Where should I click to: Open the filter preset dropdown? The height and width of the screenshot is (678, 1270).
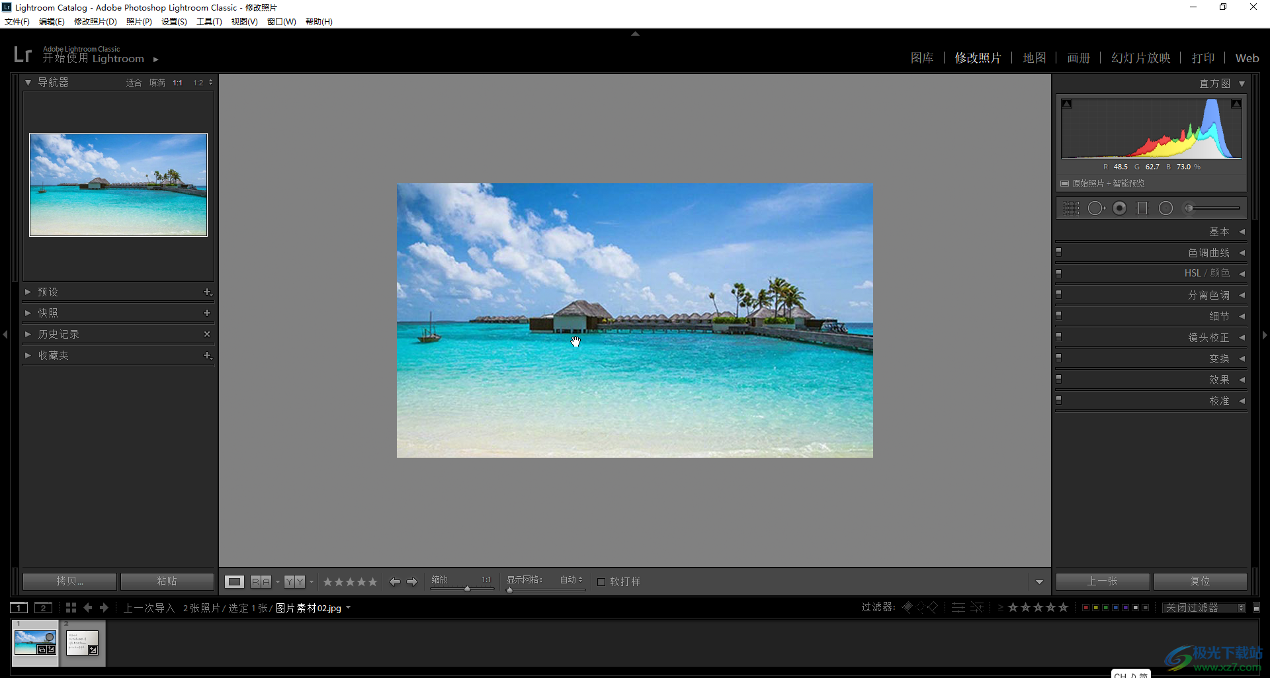(x=1204, y=607)
